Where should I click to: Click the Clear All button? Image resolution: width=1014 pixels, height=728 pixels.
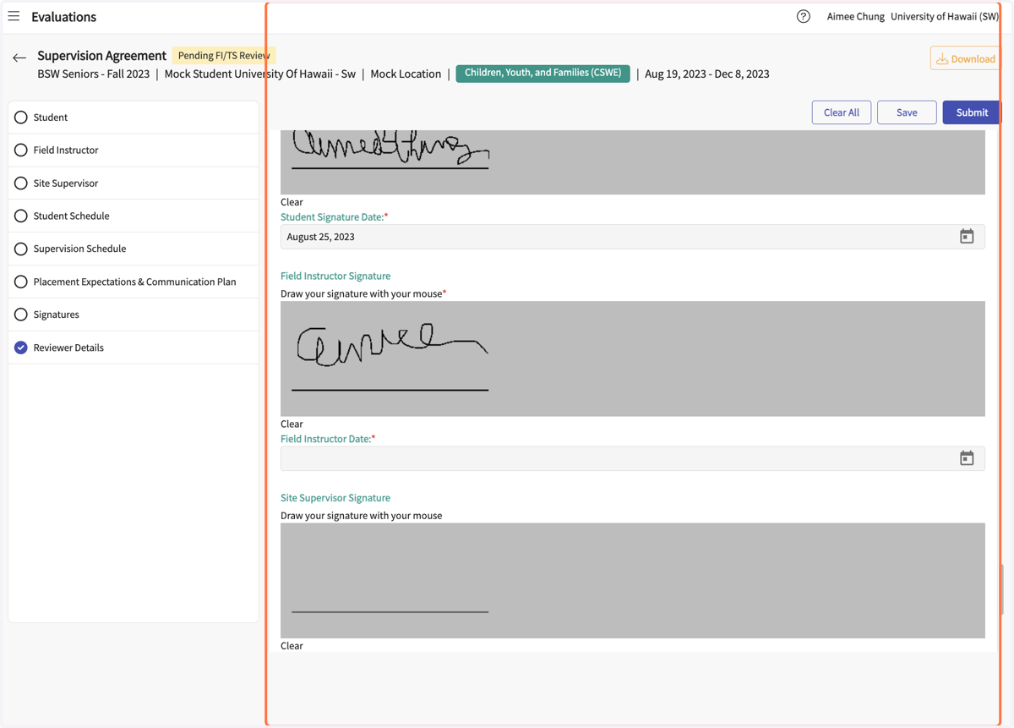[x=842, y=112]
